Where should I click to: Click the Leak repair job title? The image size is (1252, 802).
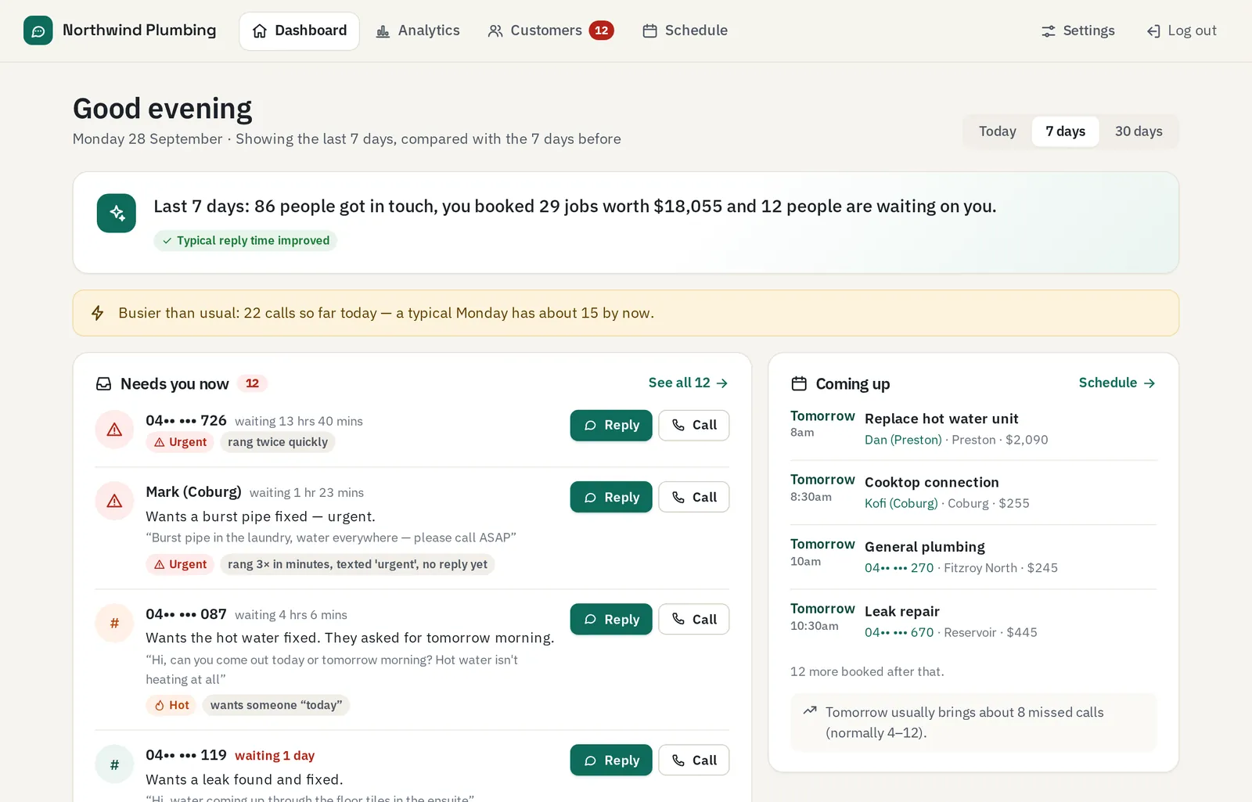pos(902,611)
